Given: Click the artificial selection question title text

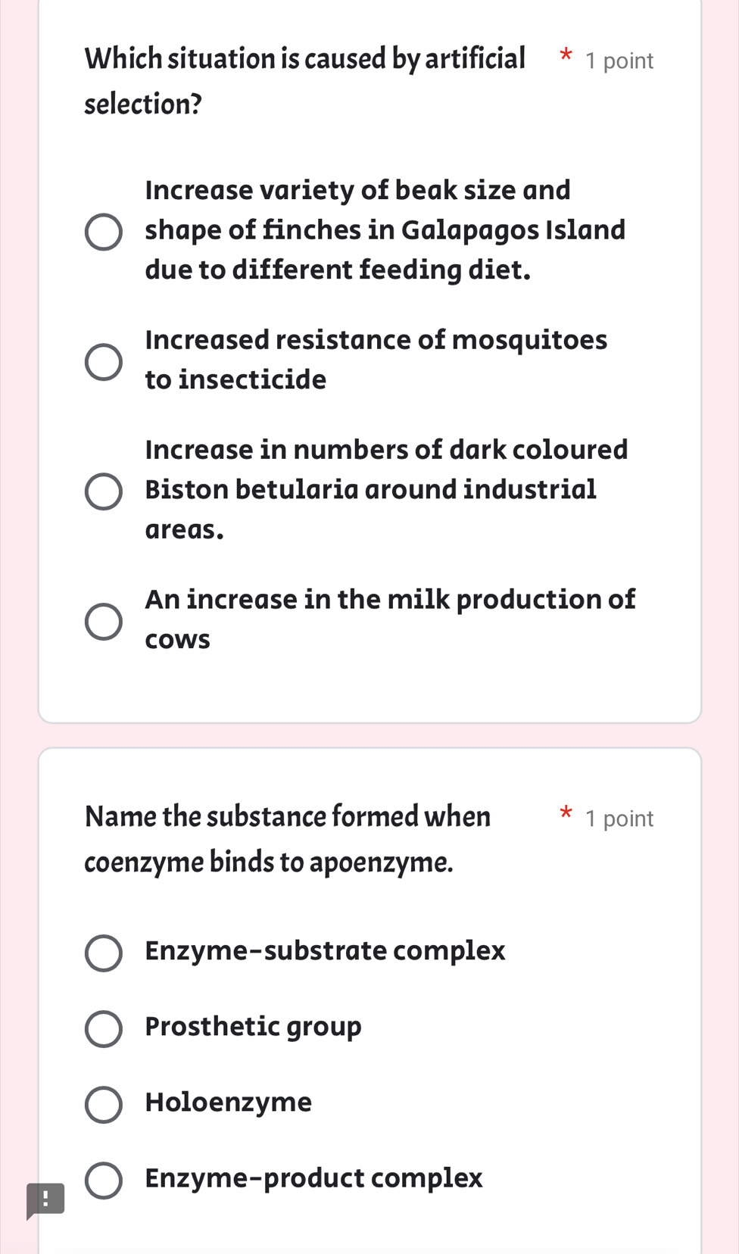Looking at the screenshot, I should [304, 80].
